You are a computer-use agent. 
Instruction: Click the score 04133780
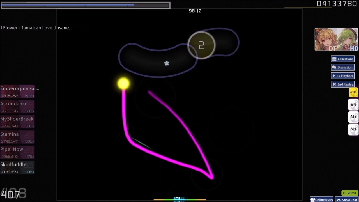337,4
